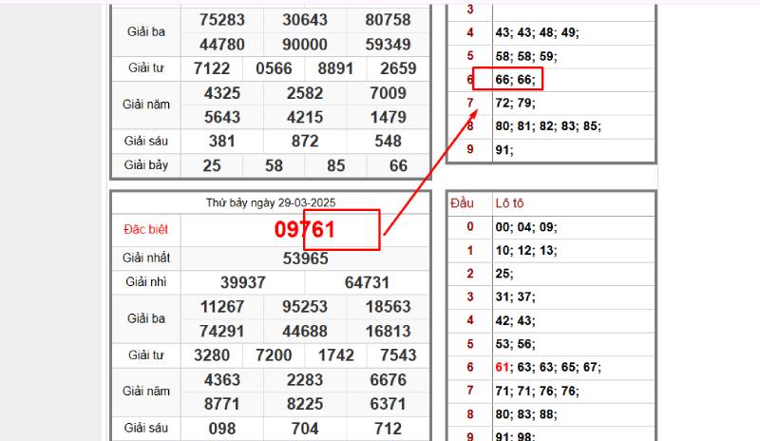The width and height of the screenshot is (760, 441).
Task: Click the number 90000 in upper table
Action: point(305,45)
